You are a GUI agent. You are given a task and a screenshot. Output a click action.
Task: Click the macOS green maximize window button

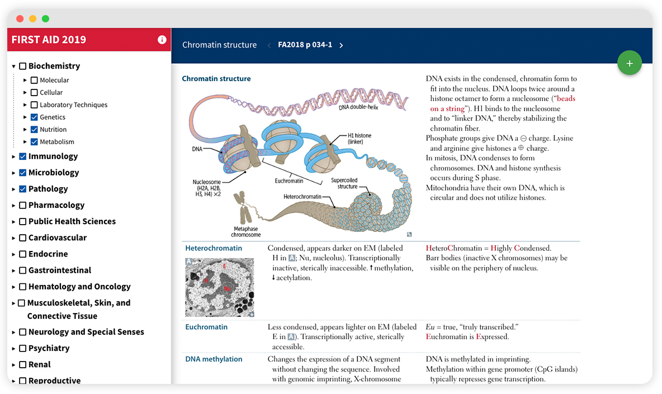(x=46, y=18)
